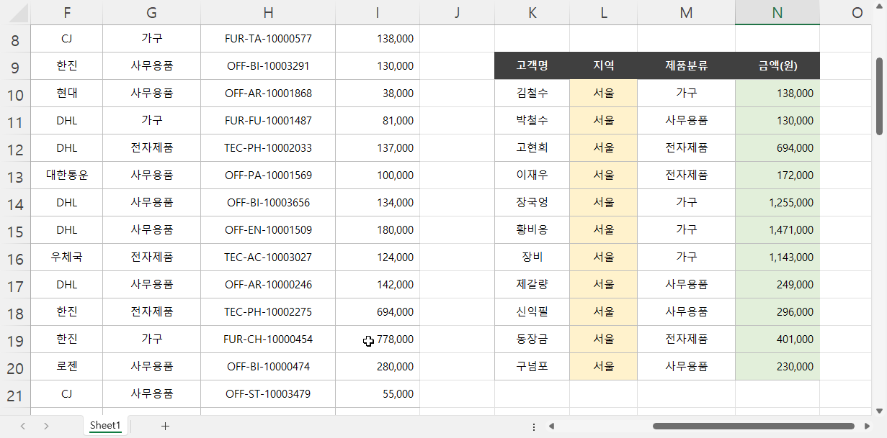Image resolution: width=887 pixels, height=438 pixels.
Task: Select the 서울 cell in 장비 row
Action: coord(603,257)
